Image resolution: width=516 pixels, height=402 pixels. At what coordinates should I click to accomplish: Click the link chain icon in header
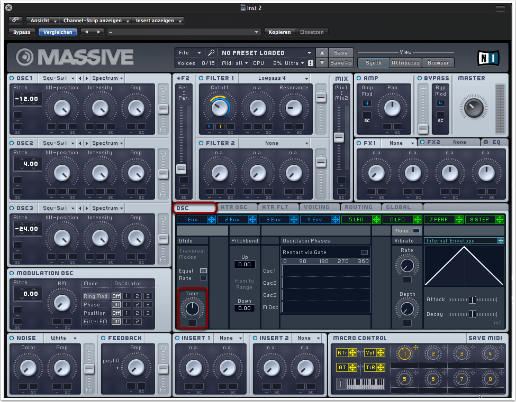[15, 21]
